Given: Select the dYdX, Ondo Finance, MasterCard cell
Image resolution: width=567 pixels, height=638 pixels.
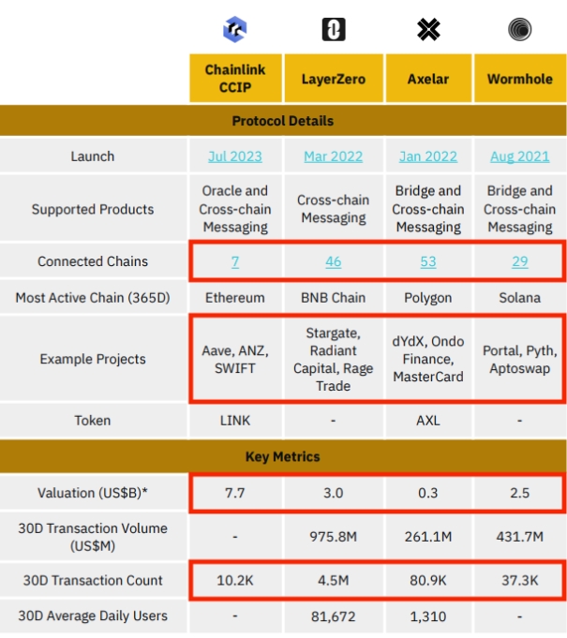Looking at the screenshot, I should click(428, 359).
